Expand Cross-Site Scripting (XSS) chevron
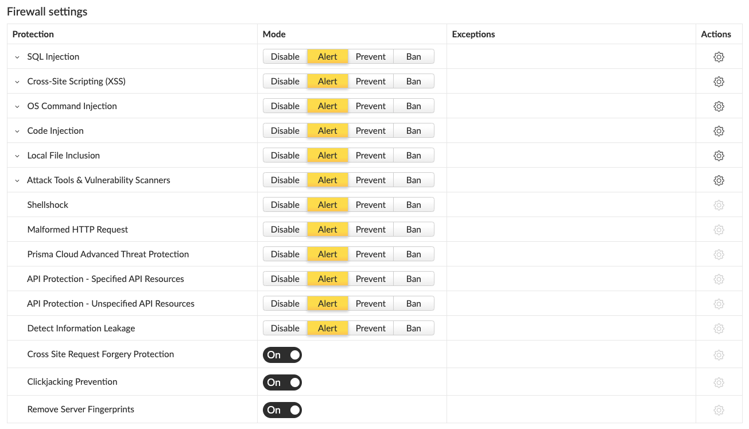Viewport: 749px width, 429px height. 17,82
